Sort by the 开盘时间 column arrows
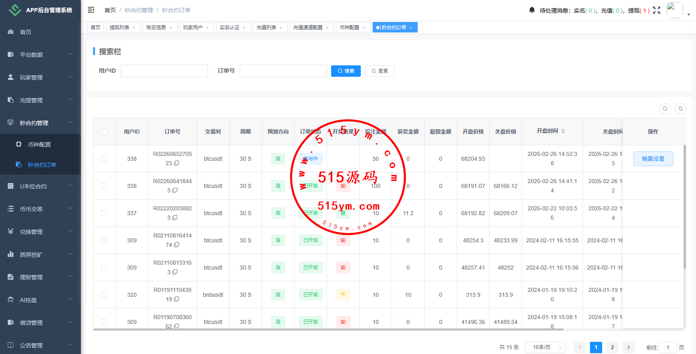Screen dimensions: 696x354 563,131
